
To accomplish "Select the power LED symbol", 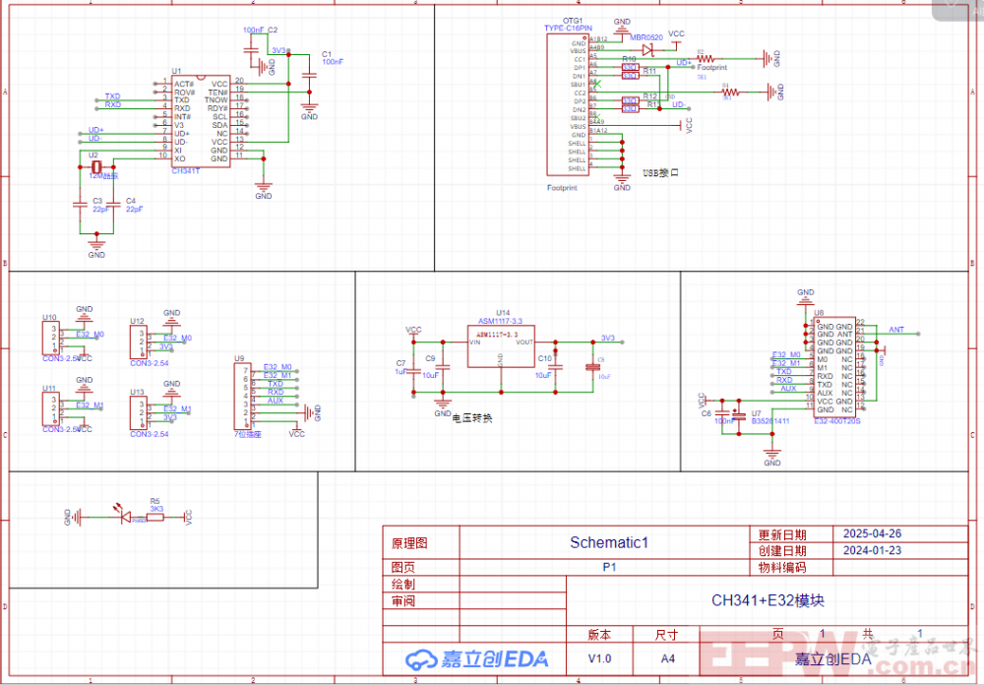I will [124, 515].
